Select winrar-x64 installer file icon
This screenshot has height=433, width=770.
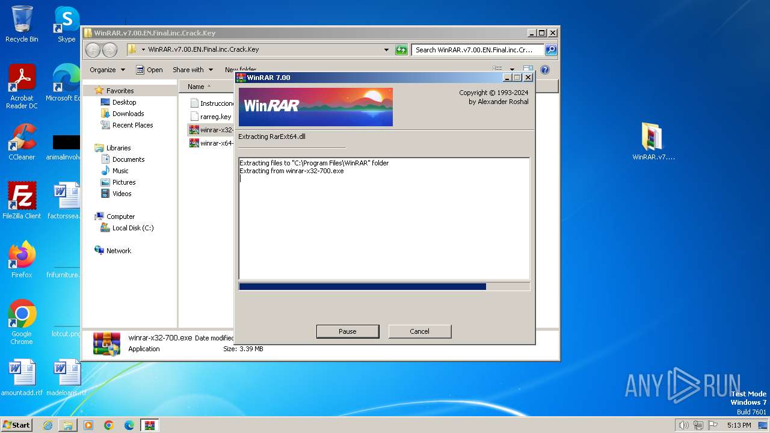(x=194, y=143)
